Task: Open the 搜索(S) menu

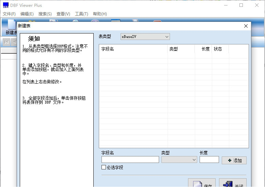Action: coord(45,14)
